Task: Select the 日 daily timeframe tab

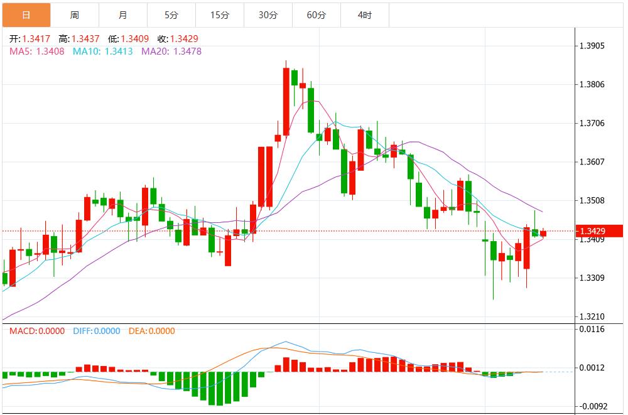Action: point(26,14)
